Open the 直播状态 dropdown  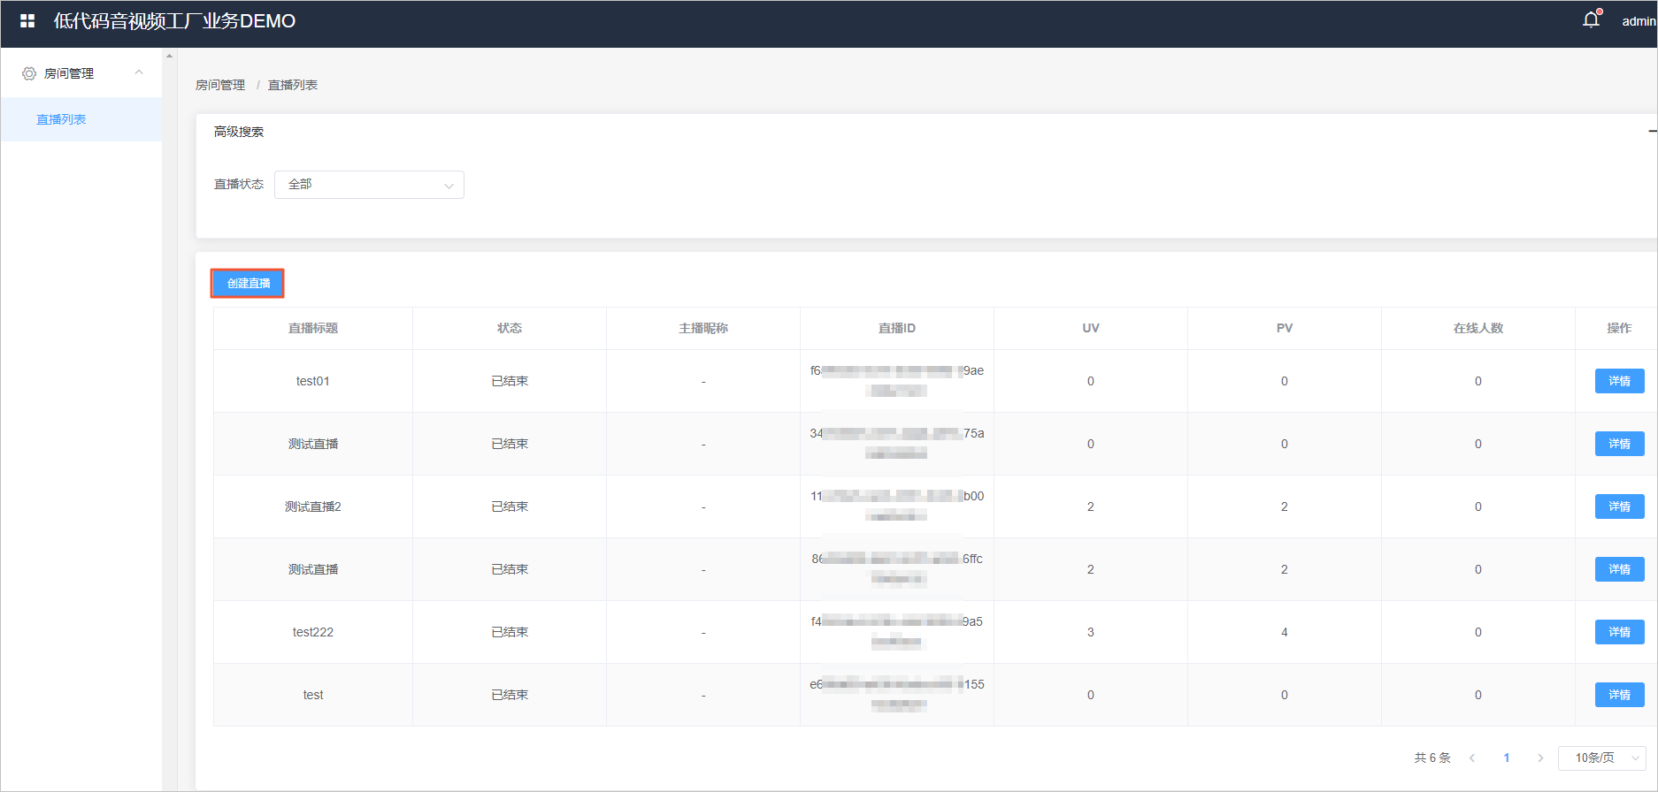tap(369, 185)
